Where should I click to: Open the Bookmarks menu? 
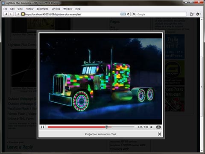point(42,9)
